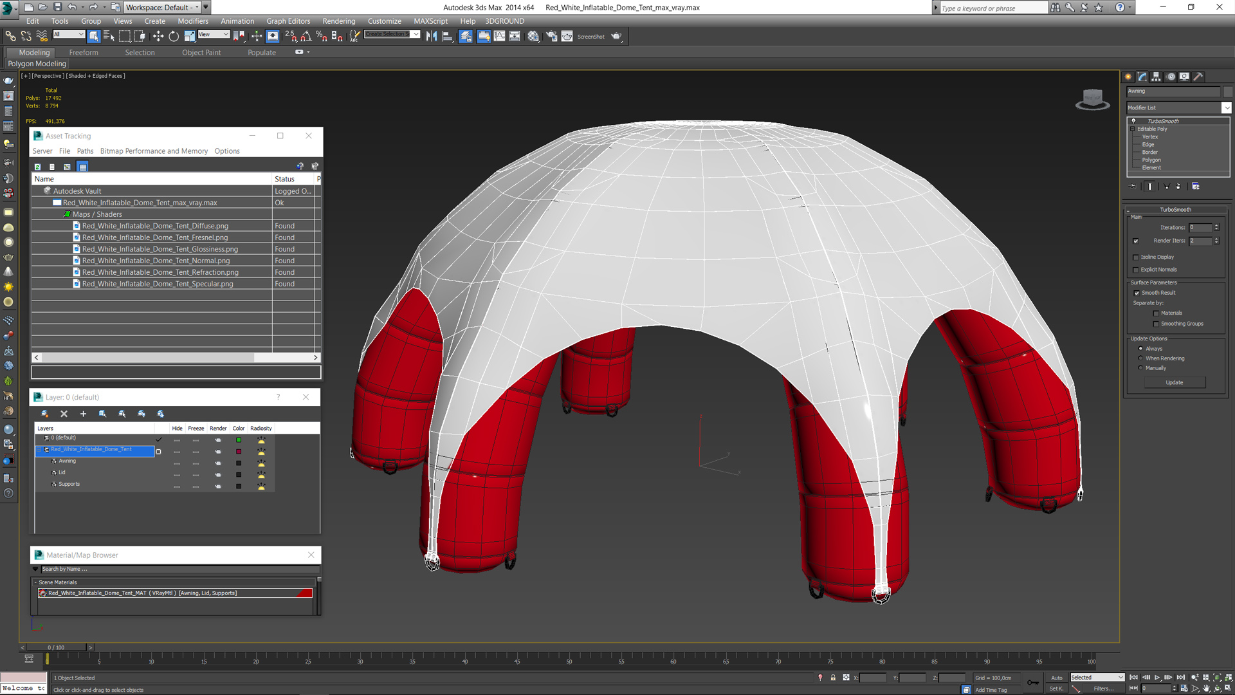This screenshot has height=695, width=1235.
Task: Click Play Animation button
Action: tap(1157, 678)
